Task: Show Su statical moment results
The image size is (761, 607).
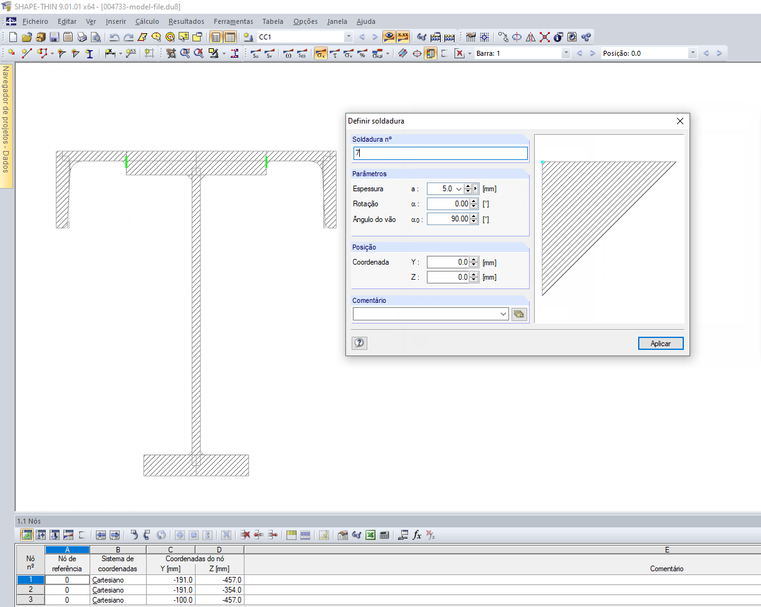Action: [x=255, y=53]
